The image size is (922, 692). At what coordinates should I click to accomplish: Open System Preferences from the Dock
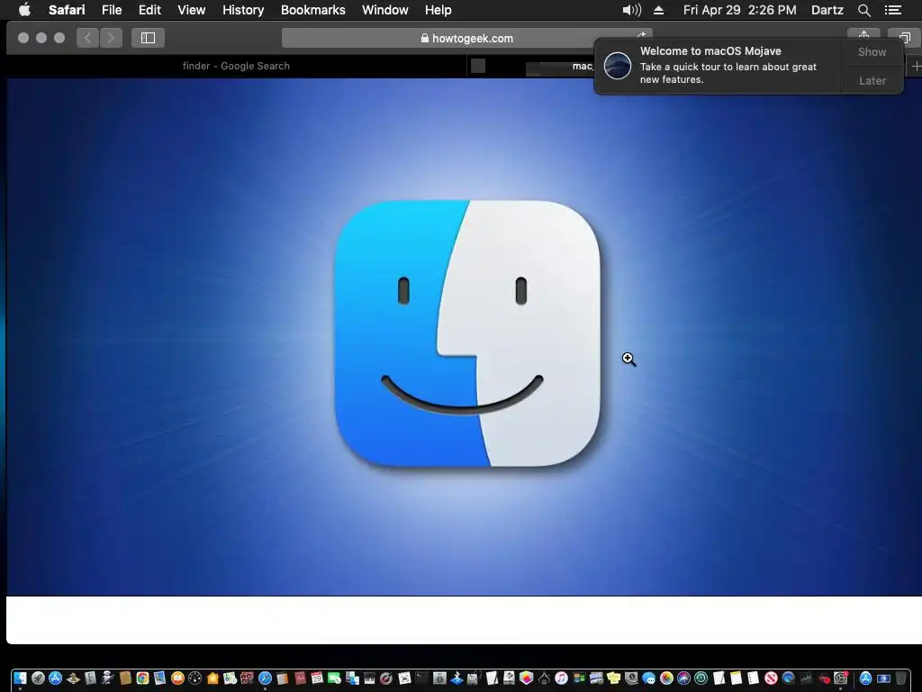pos(841,678)
